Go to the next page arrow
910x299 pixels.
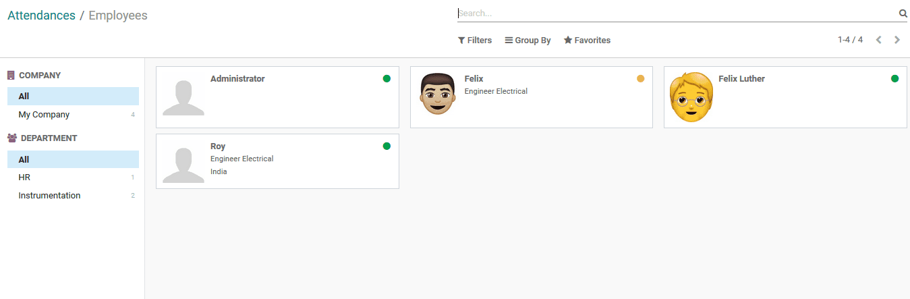pyautogui.click(x=897, y=40)
